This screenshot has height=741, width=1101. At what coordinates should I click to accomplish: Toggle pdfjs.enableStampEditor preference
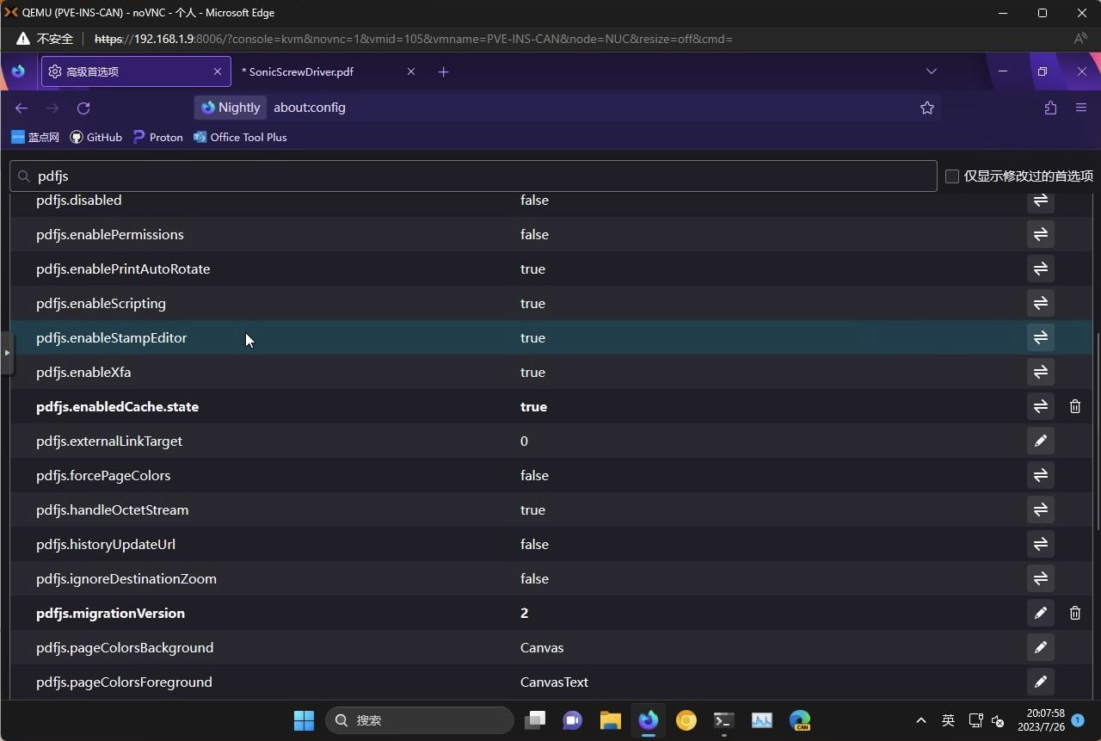click(x=1040, y=337)
